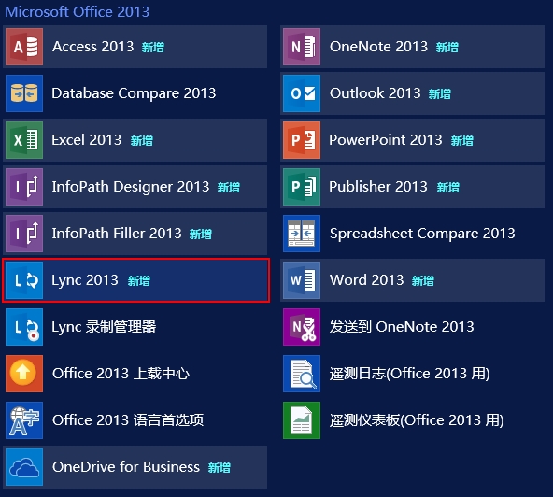Open the Lync 2013 icon
553x497 pixels.
[x=24, y=280]
